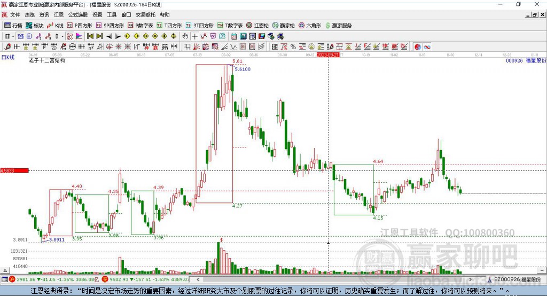The width and height of the screenshot is (547, 296).
Task: Click the 000926 福星股份 stock title
Action: (526, 60)
